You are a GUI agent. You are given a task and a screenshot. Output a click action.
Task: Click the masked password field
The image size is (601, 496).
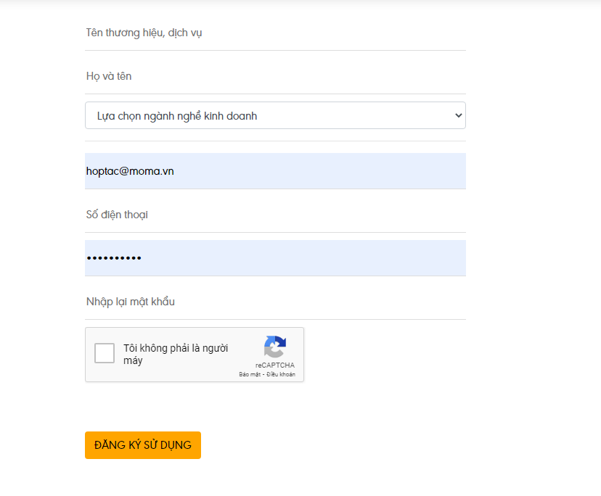(275, 258)
